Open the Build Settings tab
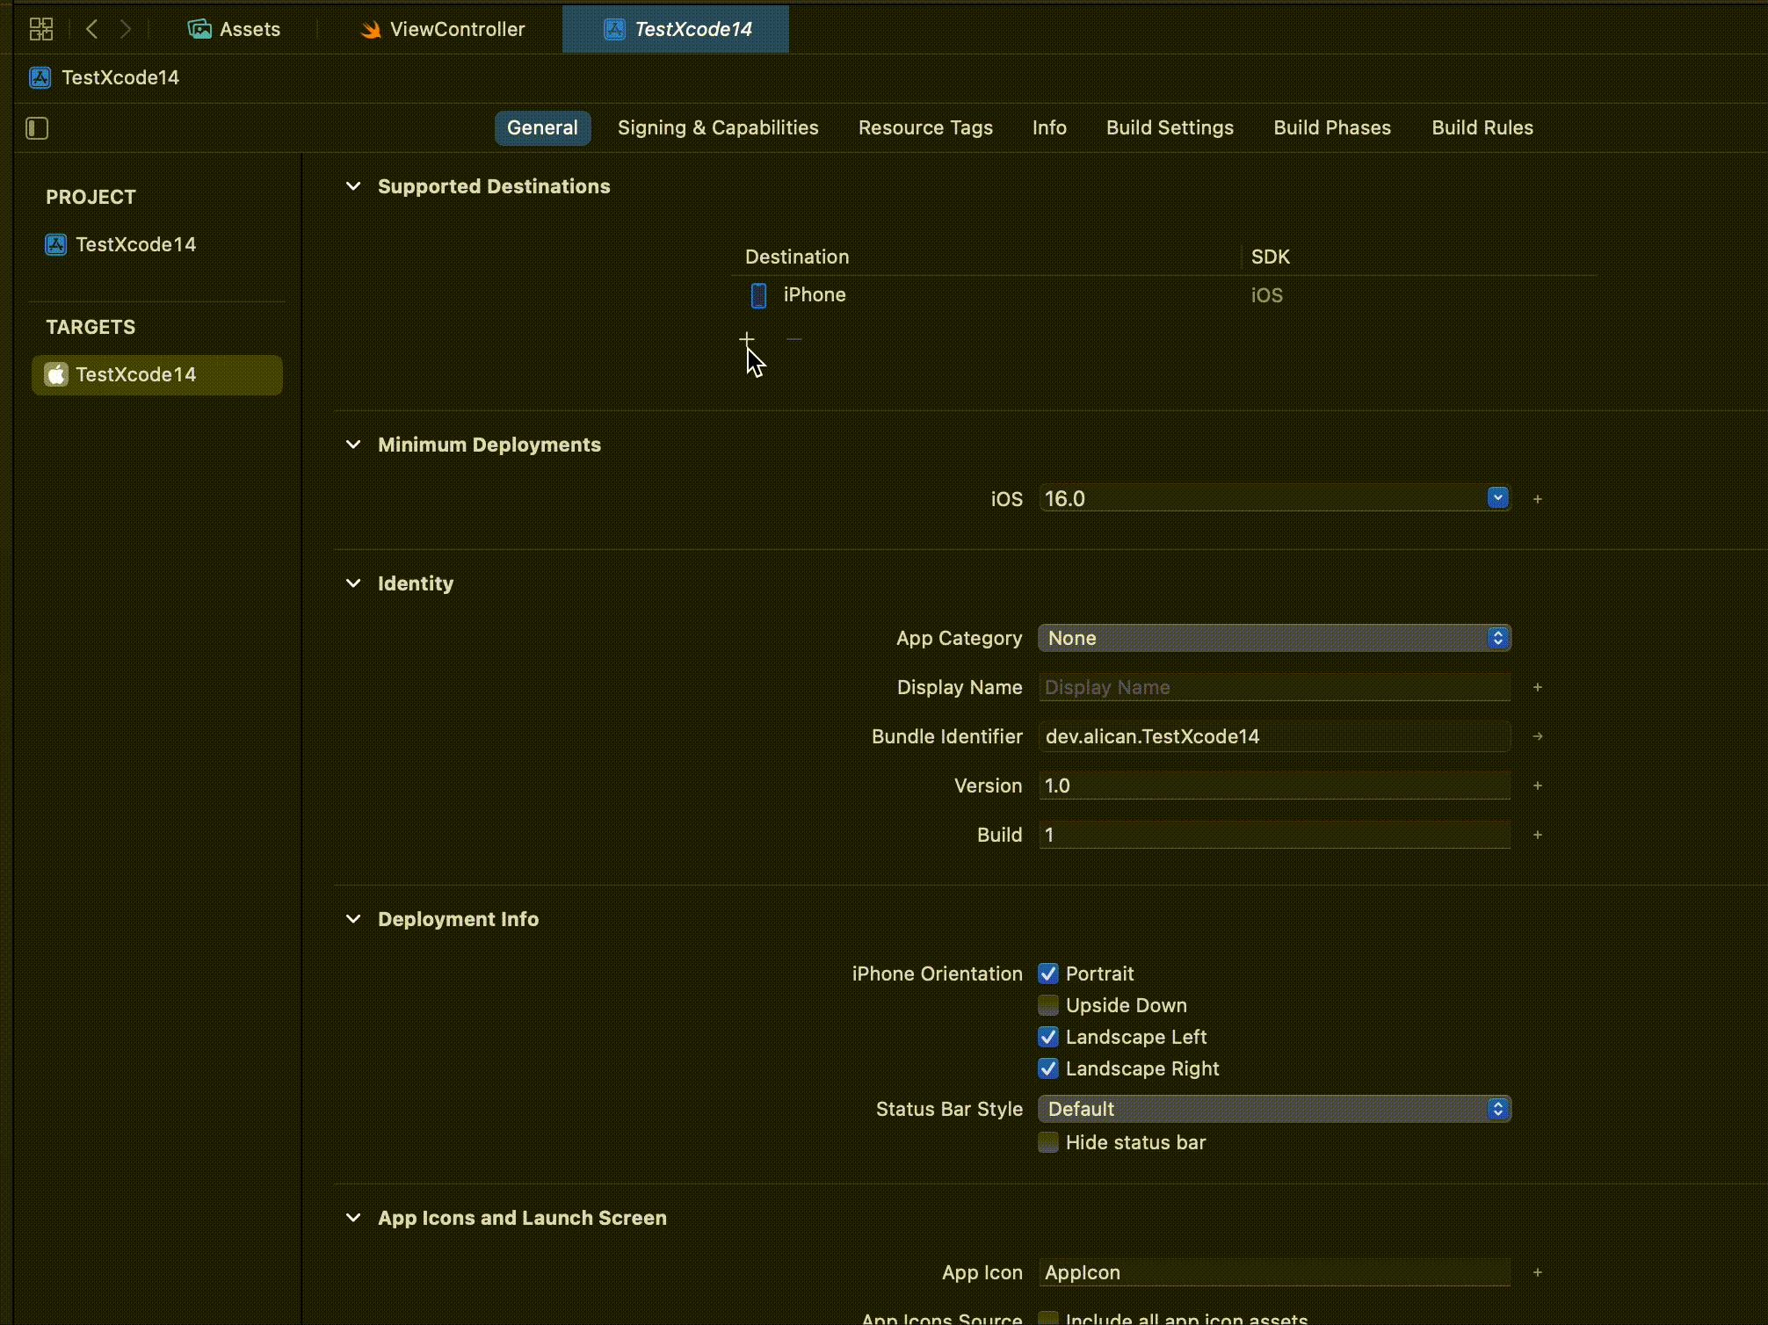 coord(1170,127)
